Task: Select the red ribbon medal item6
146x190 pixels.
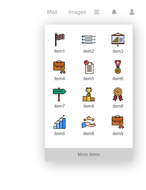Action: click(118, 67)
